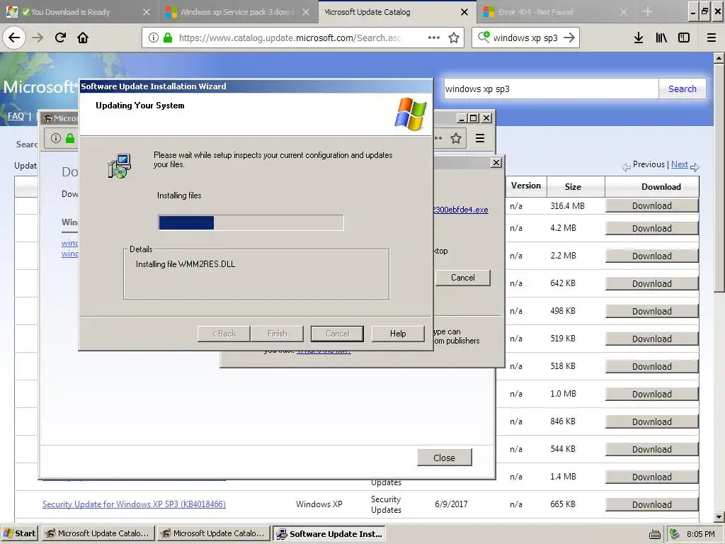Open the home page via house icon
Screen dimensions: 725x544
click(x=83, y=38)
